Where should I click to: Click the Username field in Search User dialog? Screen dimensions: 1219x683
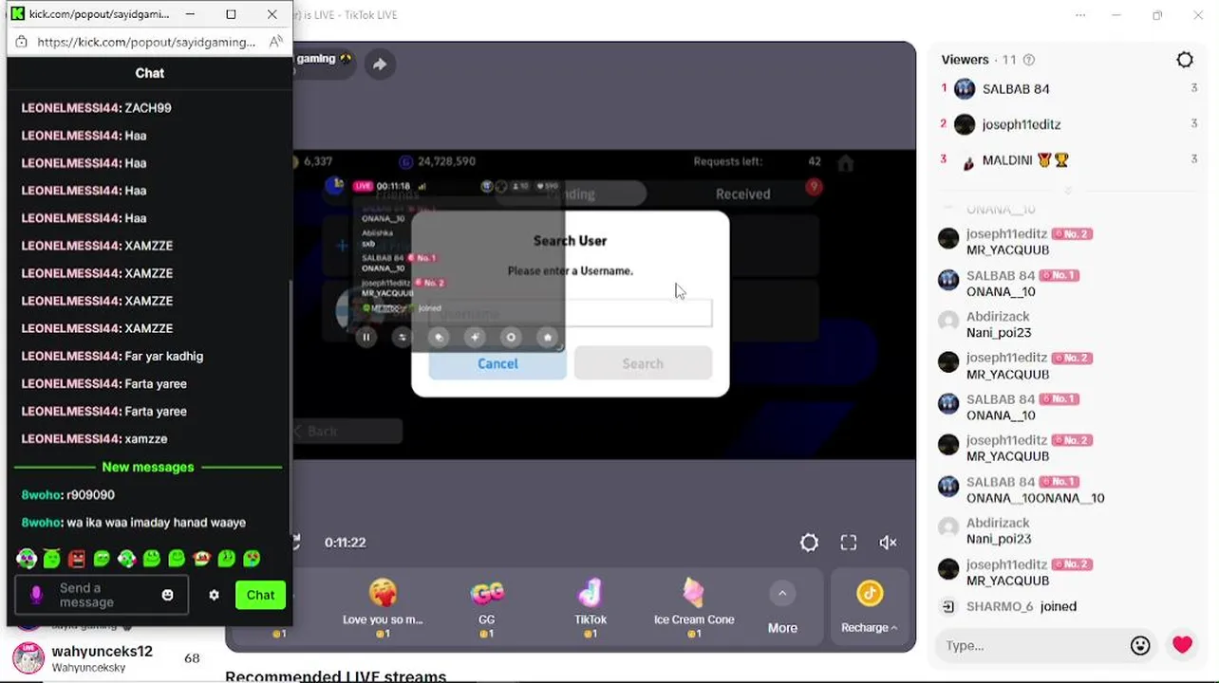(570, 312)
